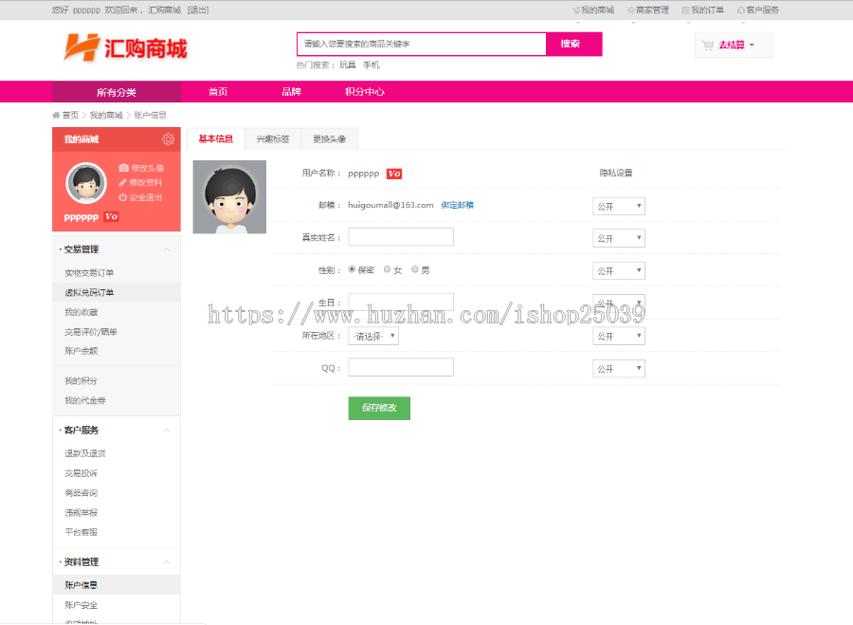853x625 pixels.
Task: Select 女 gender radio button
Action: pyautogui.click(x=387, y=269)
